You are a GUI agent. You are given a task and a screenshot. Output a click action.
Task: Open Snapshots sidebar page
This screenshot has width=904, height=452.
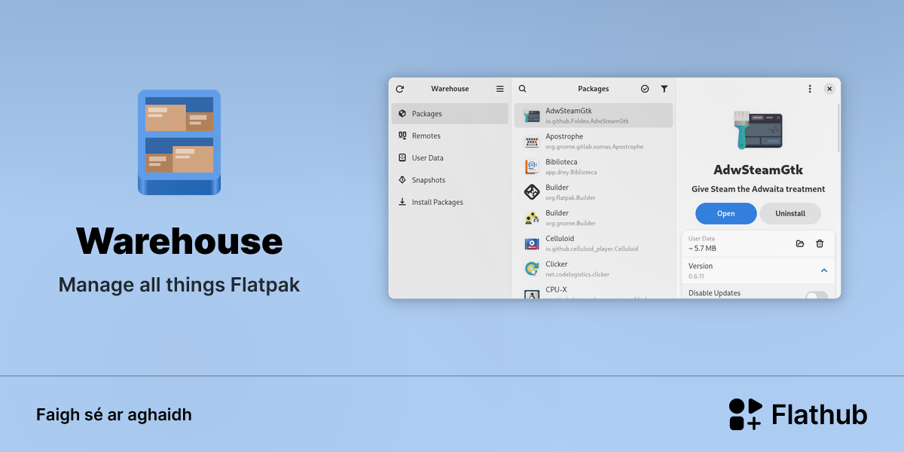pos(450,180)
